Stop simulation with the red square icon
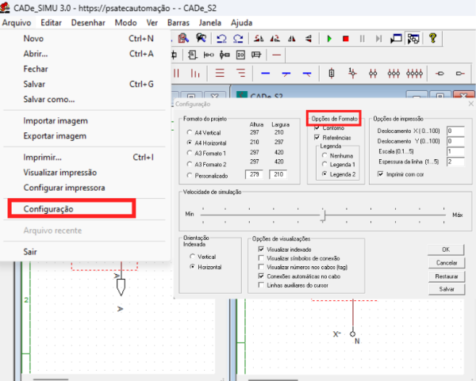This screenshot has width=476, height=381. (x=345, y=39)
